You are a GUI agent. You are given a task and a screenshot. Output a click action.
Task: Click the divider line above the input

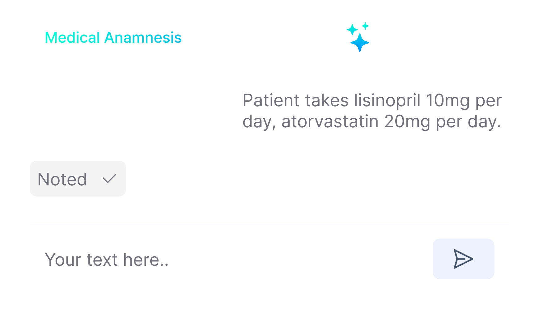tap(269, 224)
